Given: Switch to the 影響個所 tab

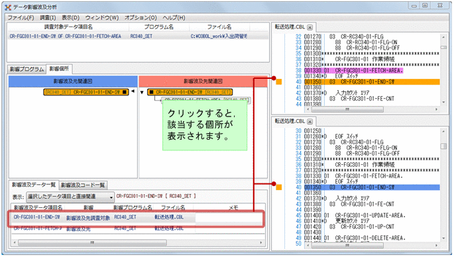Looking at the screenshot, I should click(59, 69).
